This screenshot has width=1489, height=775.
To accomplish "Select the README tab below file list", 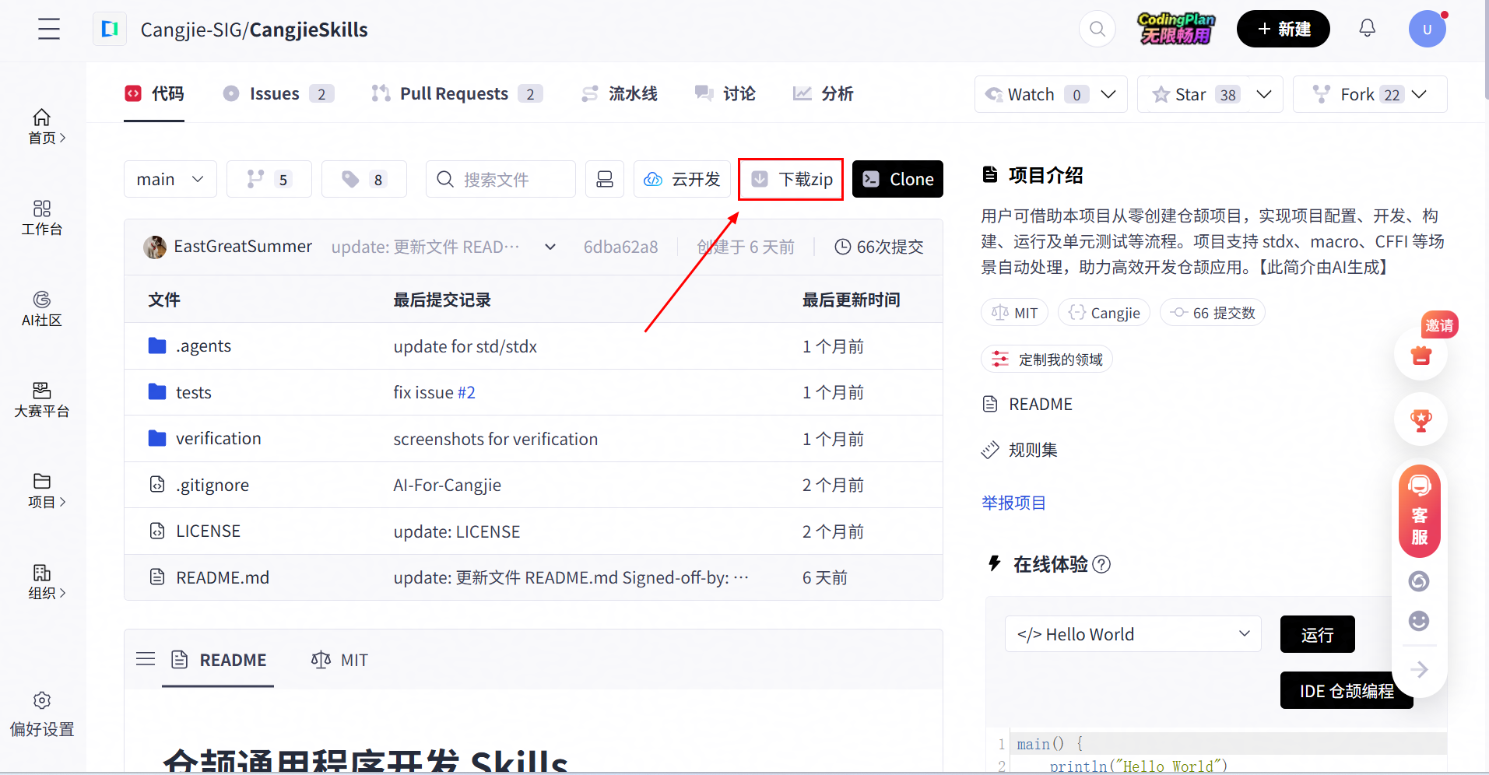I will pyautogui.click(x=218, y=660).
